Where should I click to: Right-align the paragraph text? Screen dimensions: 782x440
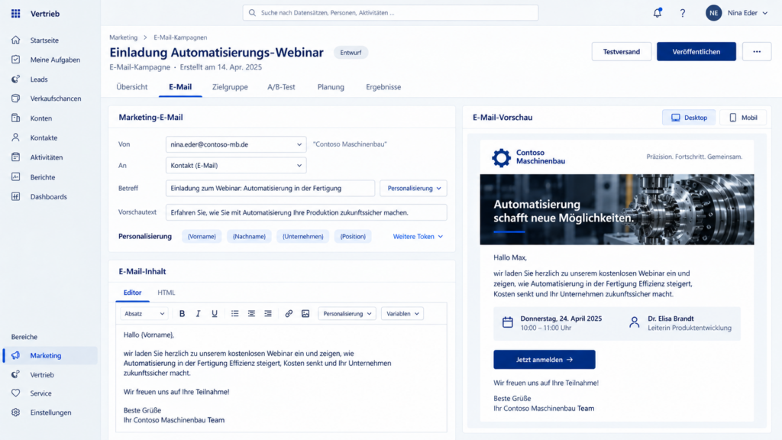268,314
